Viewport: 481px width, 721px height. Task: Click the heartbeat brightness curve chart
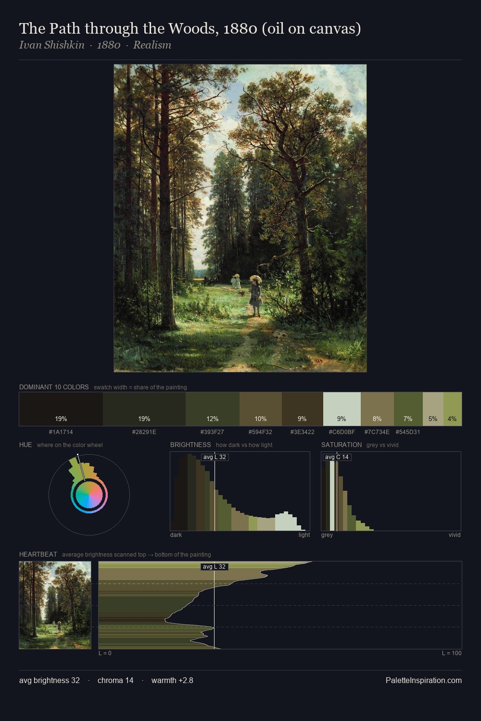tap(280, 605)
